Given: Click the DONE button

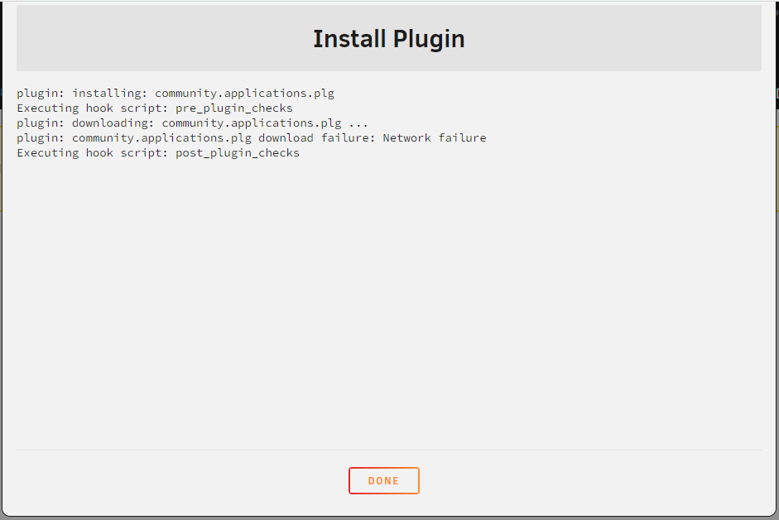Looking at the screenshot, I should pyautogui.click(x=383, y=481).
